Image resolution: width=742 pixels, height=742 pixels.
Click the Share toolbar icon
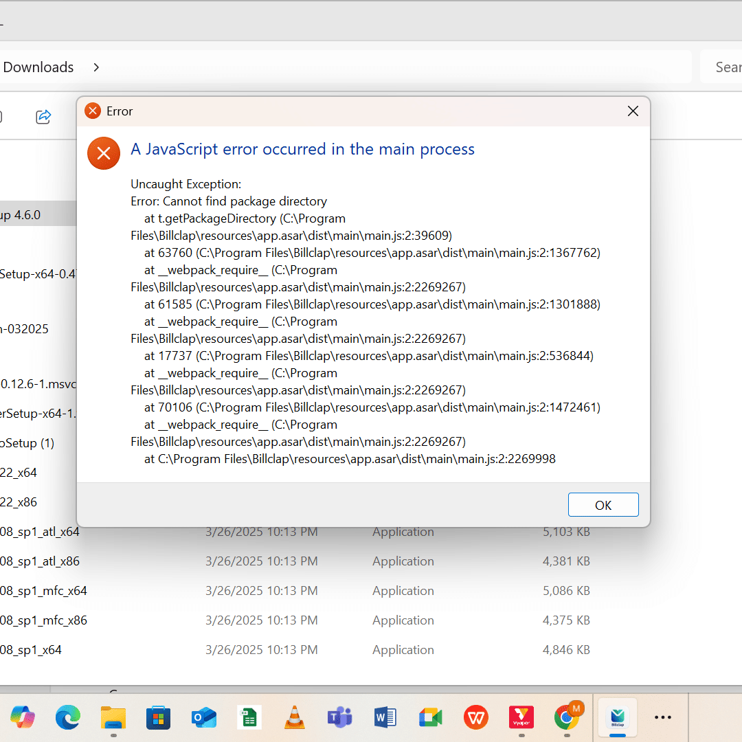click(x=43, y=116)
